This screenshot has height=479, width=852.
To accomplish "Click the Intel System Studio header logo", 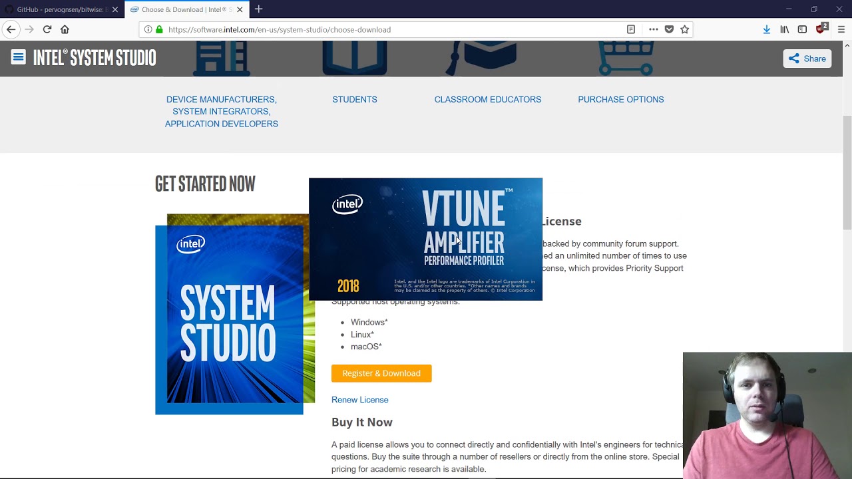I will (95, 58).
